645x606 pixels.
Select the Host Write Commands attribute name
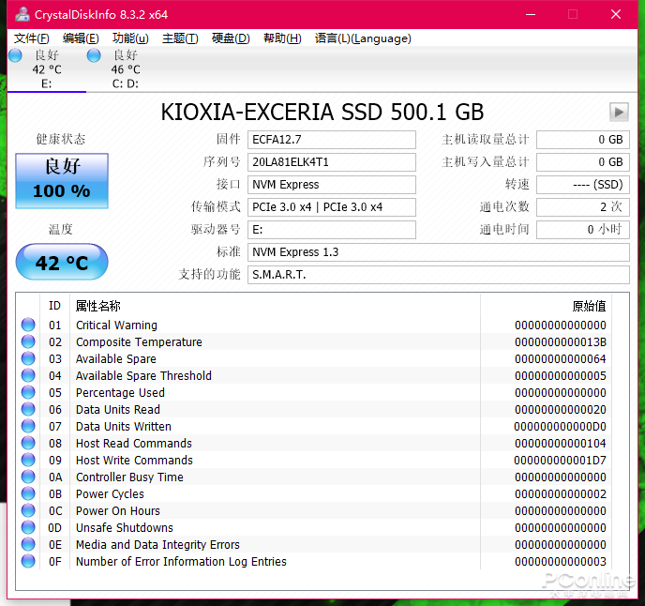click(x=134, y=461)
